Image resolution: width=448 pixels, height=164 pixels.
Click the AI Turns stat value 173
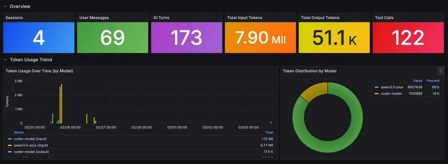(186, 38)
